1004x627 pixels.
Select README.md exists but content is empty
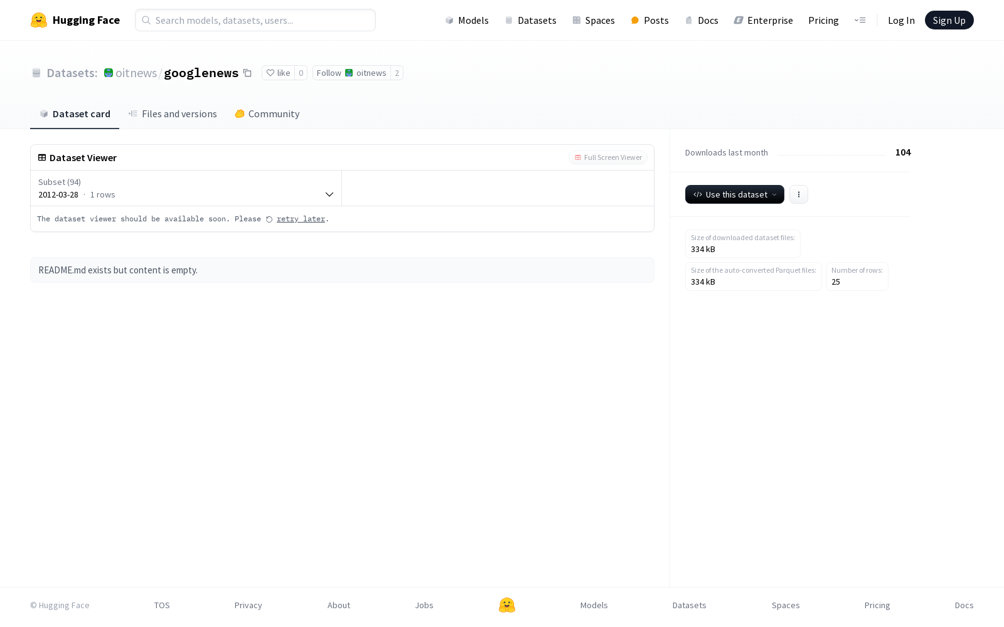(x=118, y=270)
